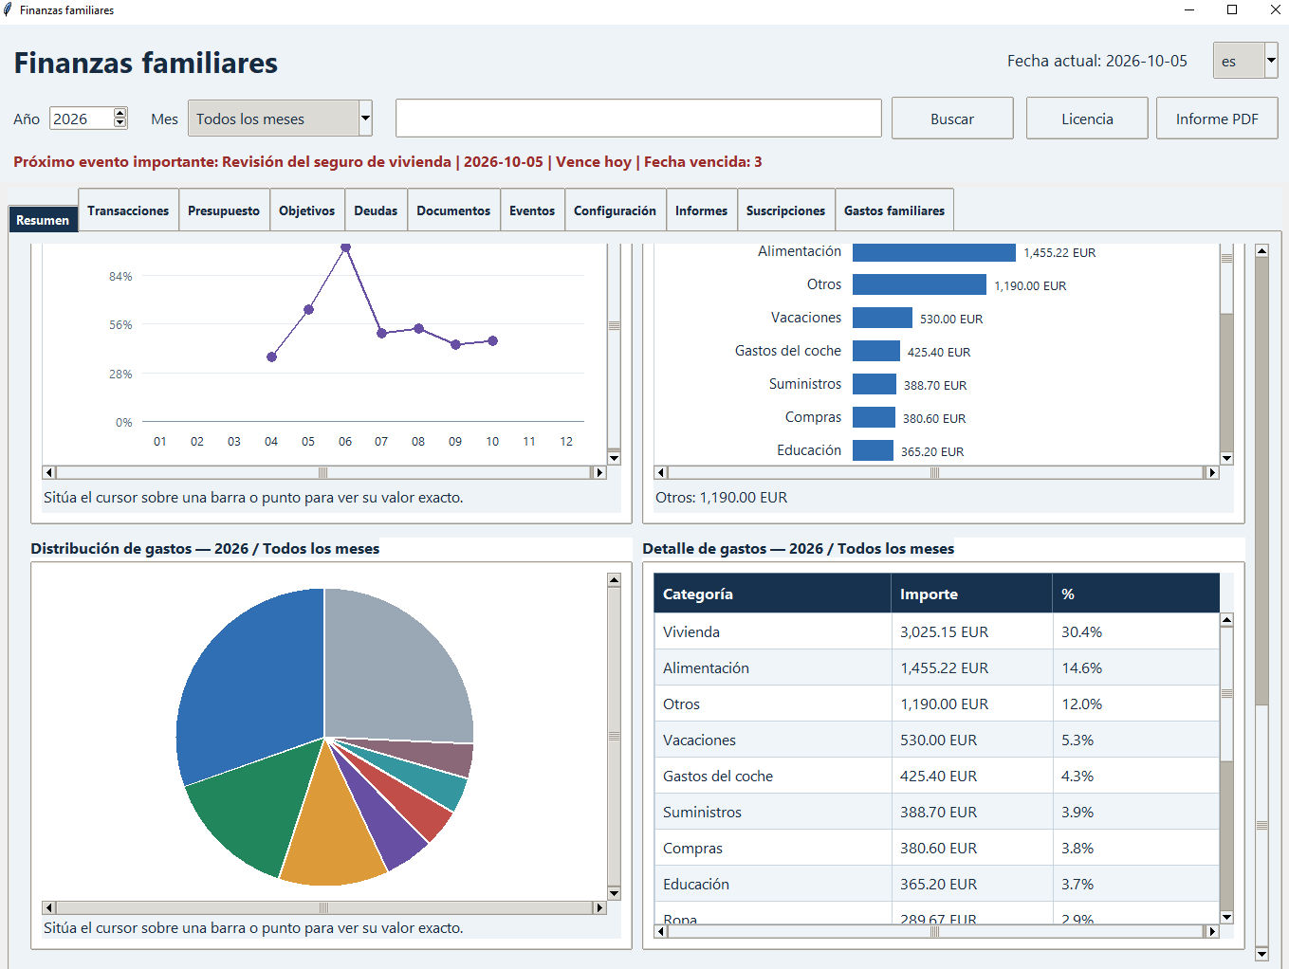This screenshot has width=1289, height=969.
Task: Open the Transacciones tab
Action: tap(128, 210)
